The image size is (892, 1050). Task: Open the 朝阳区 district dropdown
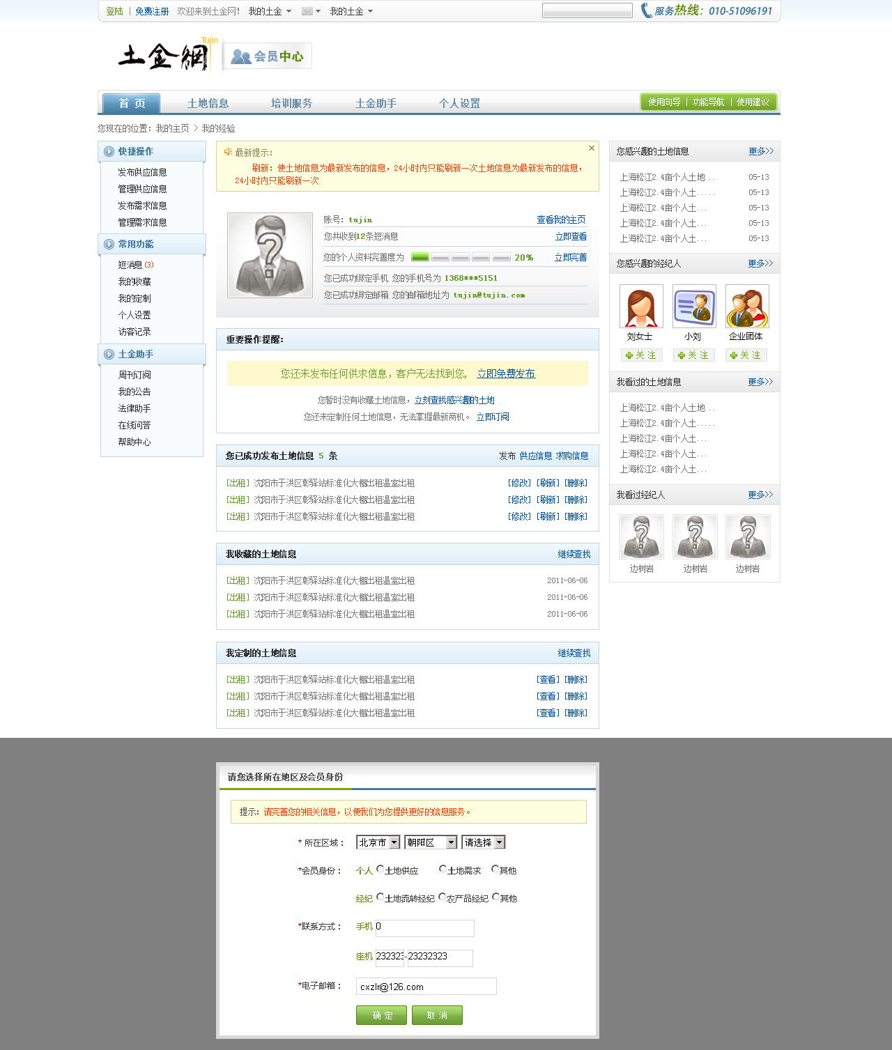(431, 842)
